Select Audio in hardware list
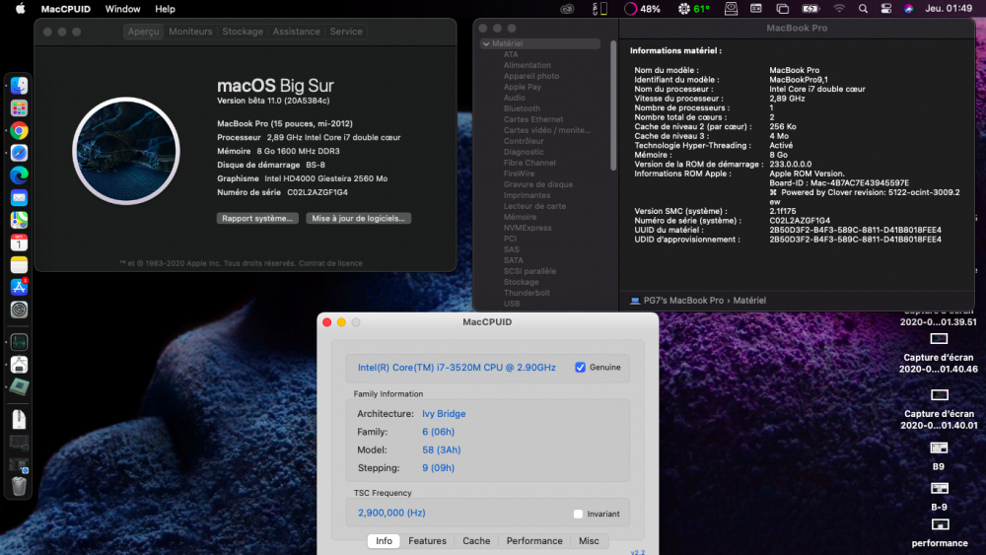 point(514,98)
